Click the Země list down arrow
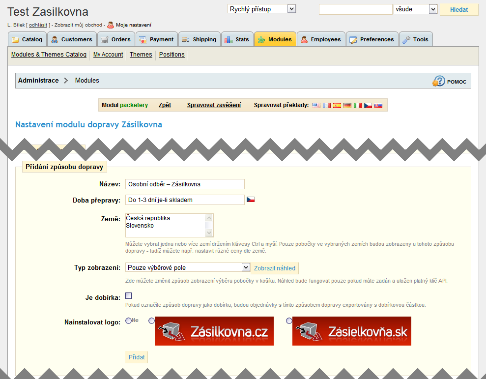Screen dimensions: 486x379 pos(209,233)
